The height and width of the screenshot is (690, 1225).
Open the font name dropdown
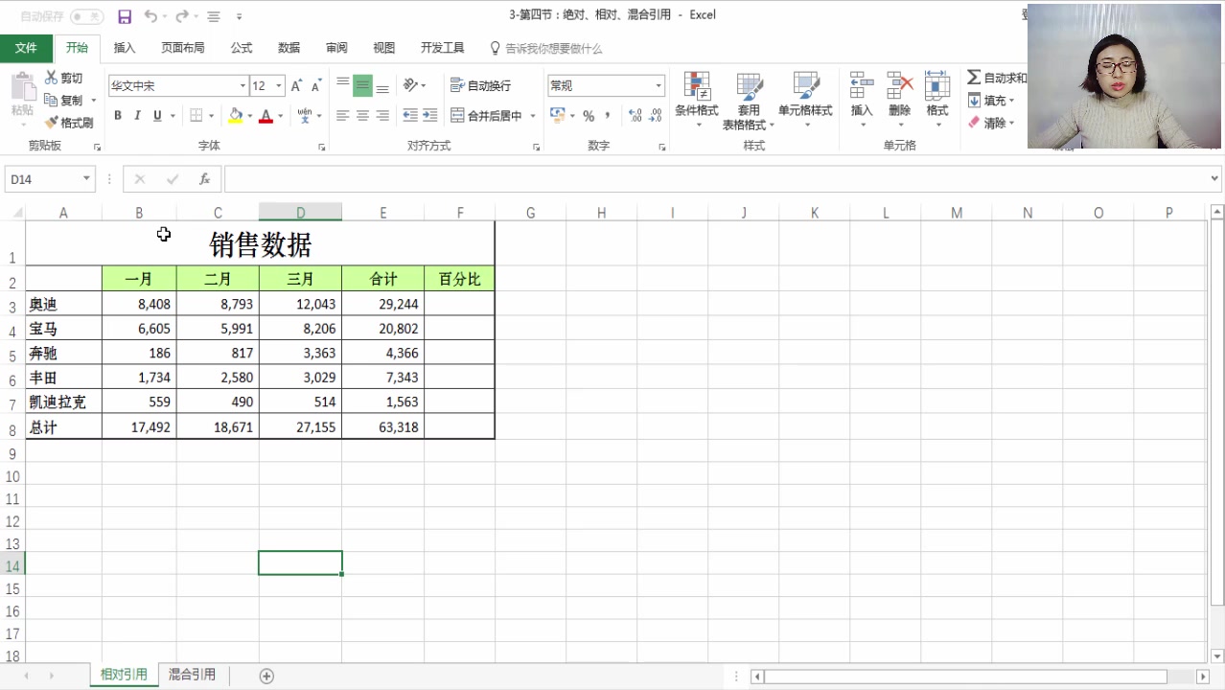pos(243,85)
